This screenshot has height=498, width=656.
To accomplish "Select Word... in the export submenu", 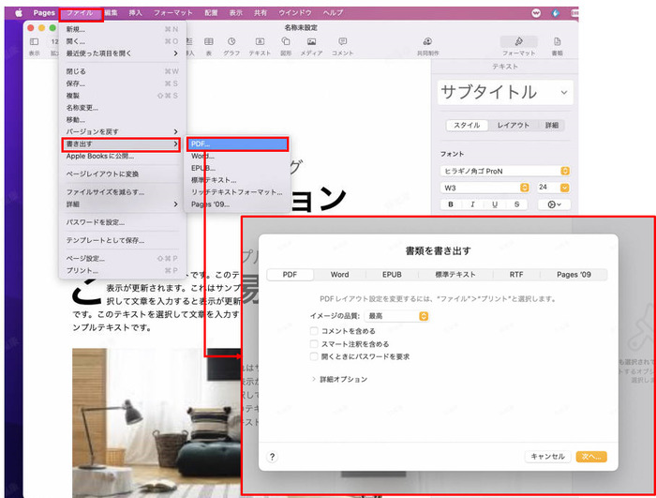I will [237, 156].
